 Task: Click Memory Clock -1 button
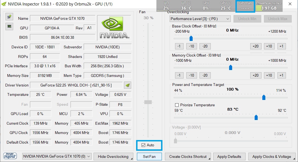(x=179, y=75)
